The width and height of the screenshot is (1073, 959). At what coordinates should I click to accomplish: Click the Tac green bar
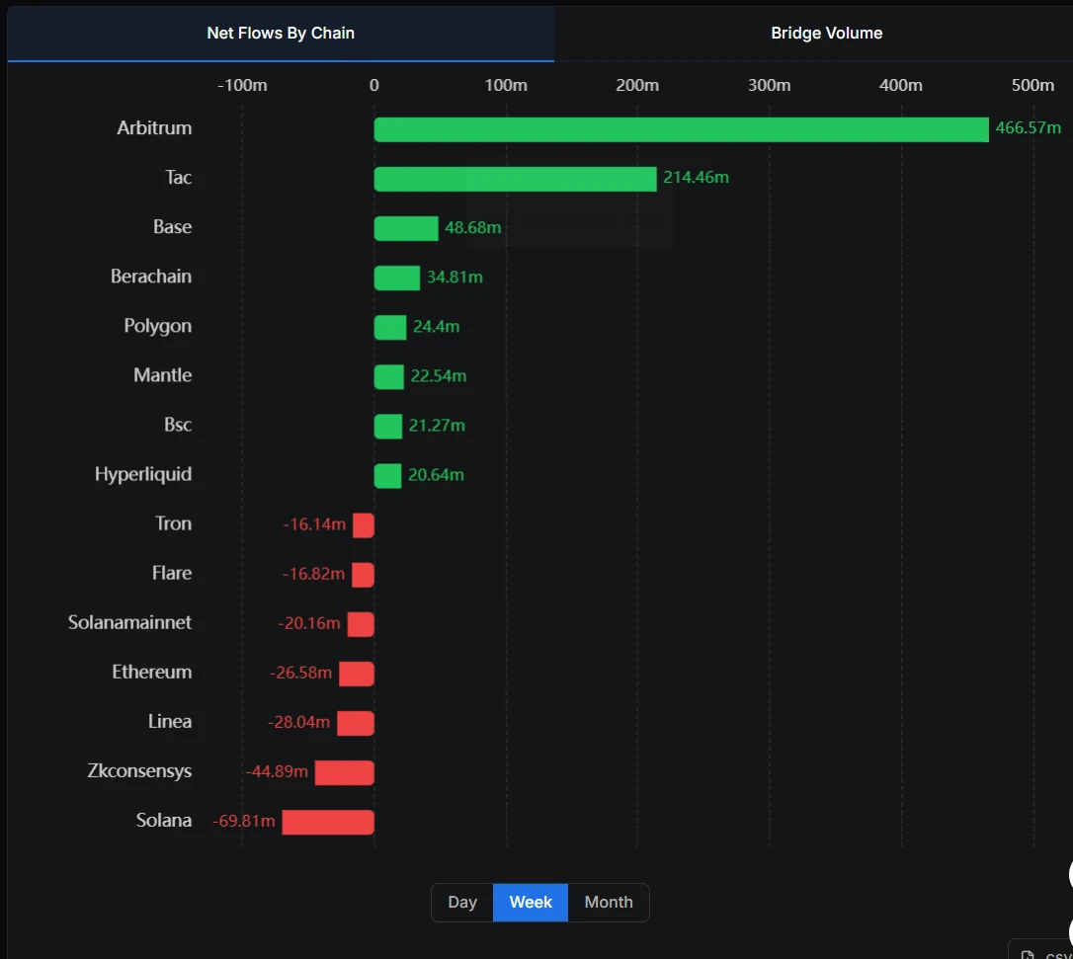pyautogui.click(x=514, y=179)
